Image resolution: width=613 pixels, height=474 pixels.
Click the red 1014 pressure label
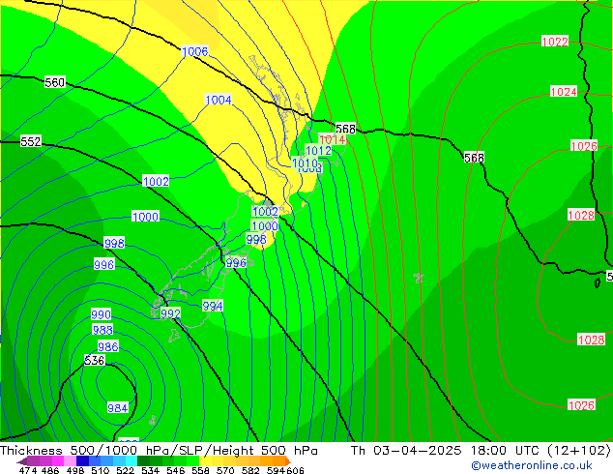pyautogui.click(x=333, y=139)
